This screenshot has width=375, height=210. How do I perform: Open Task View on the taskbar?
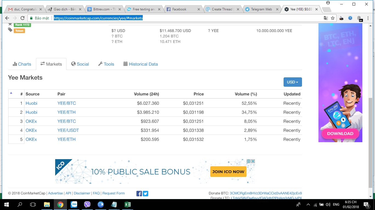click(x=33, y=205)
